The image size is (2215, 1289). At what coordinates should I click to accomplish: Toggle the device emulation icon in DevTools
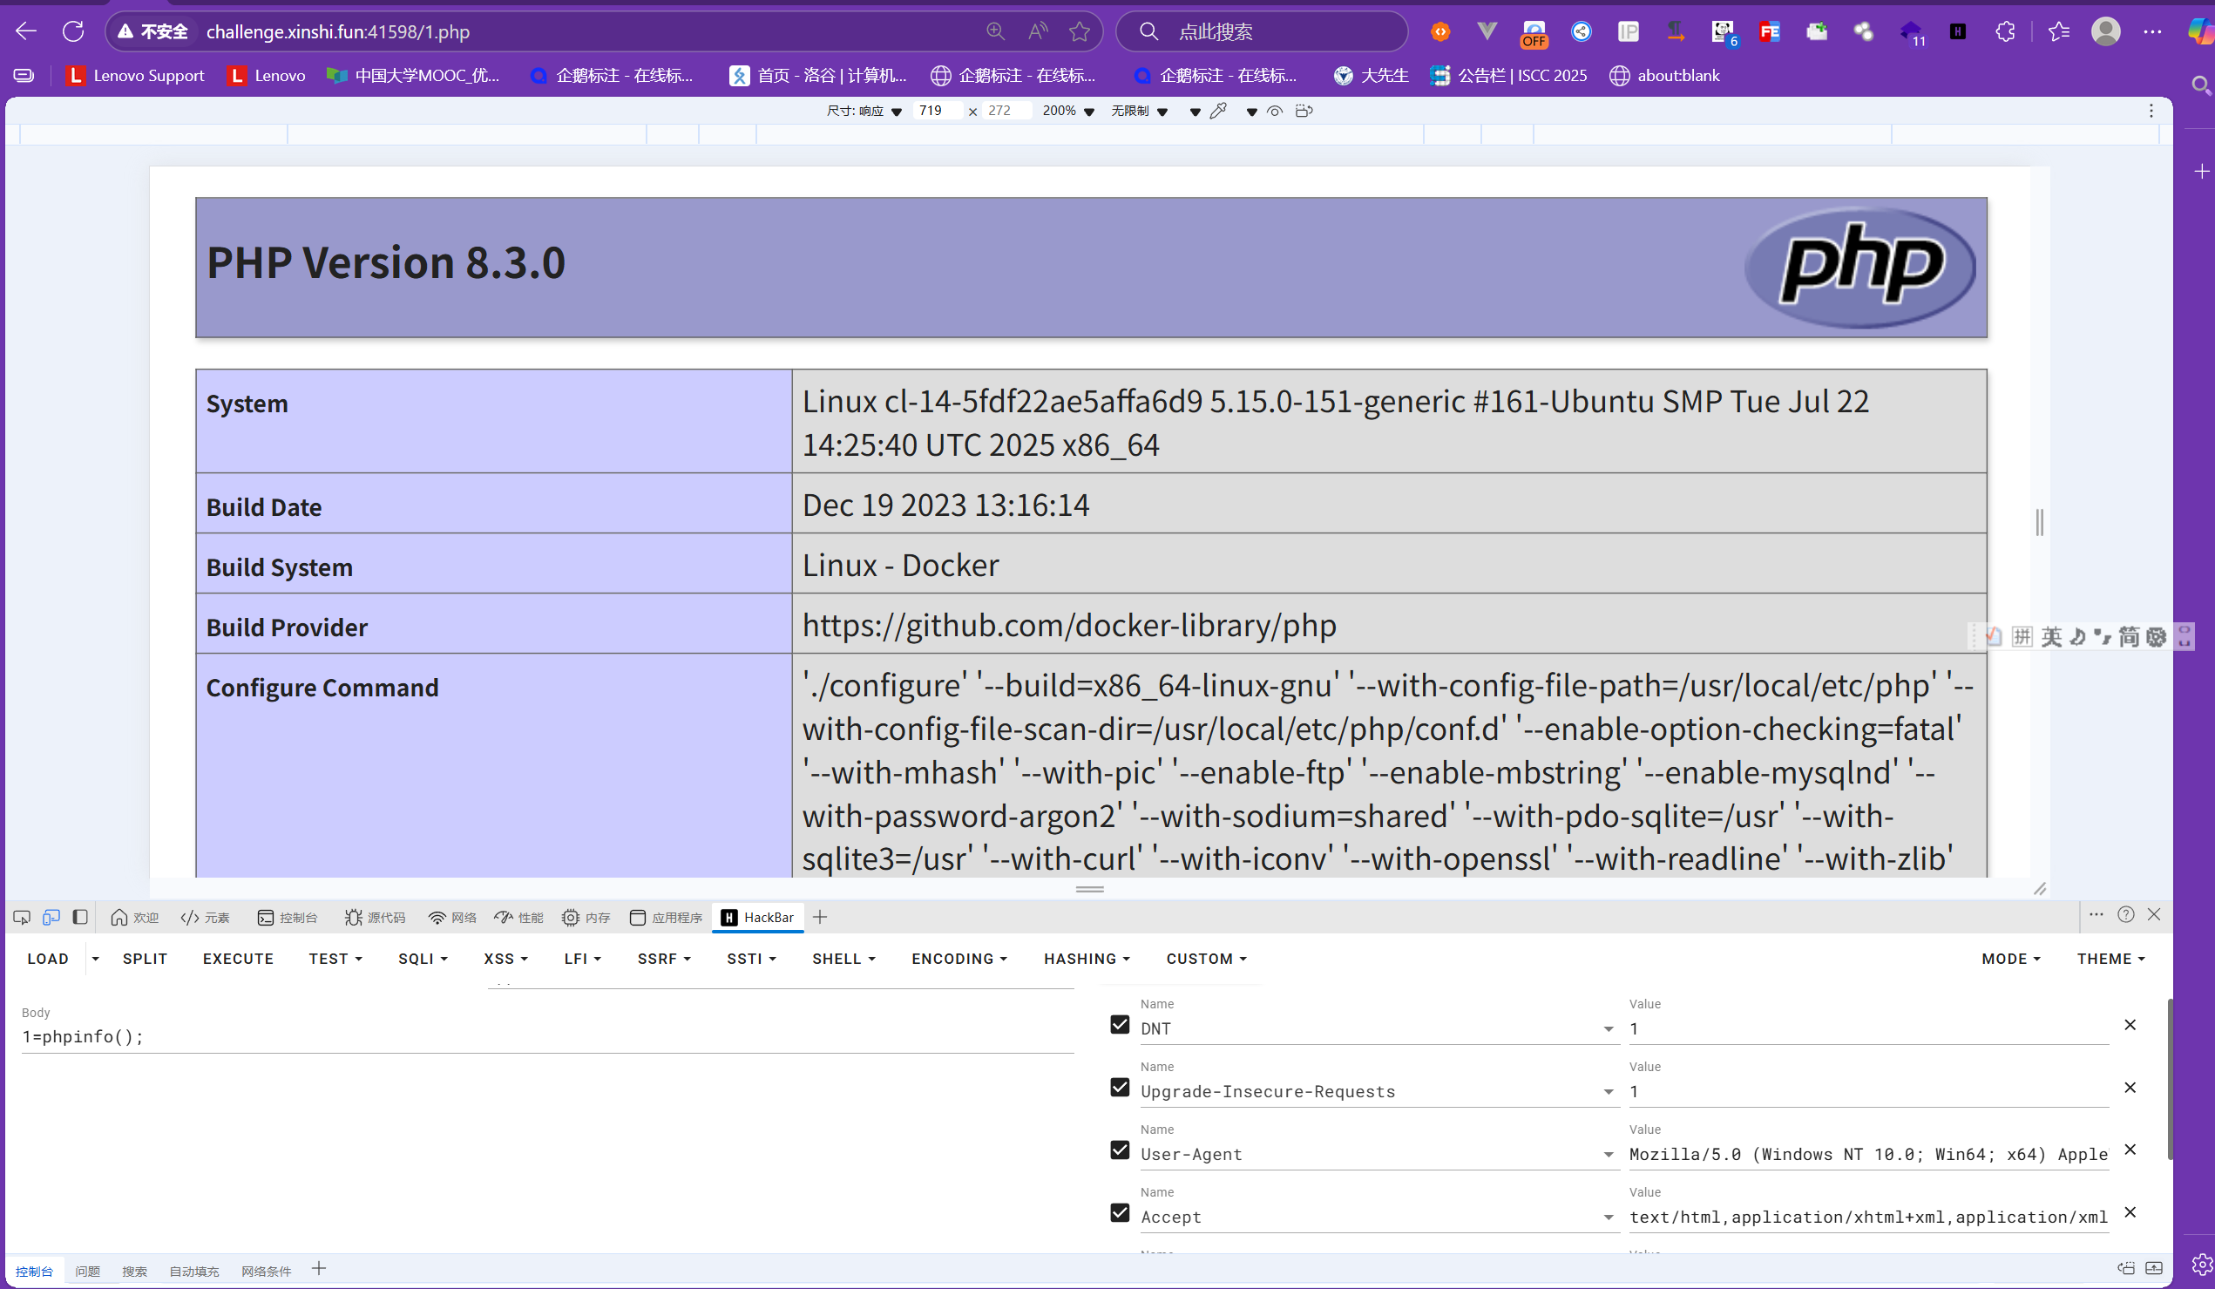pos(51,917)
